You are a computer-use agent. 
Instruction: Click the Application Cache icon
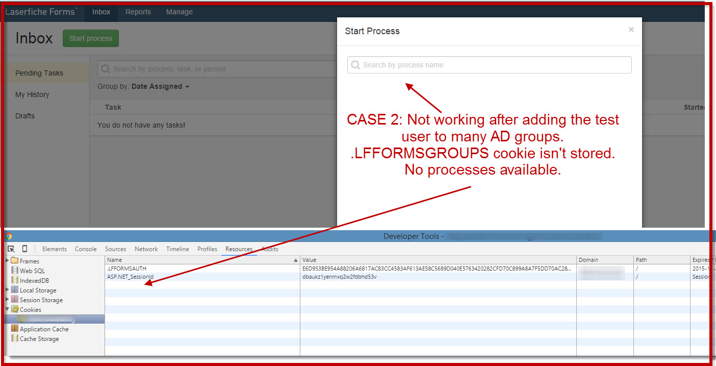15,329
